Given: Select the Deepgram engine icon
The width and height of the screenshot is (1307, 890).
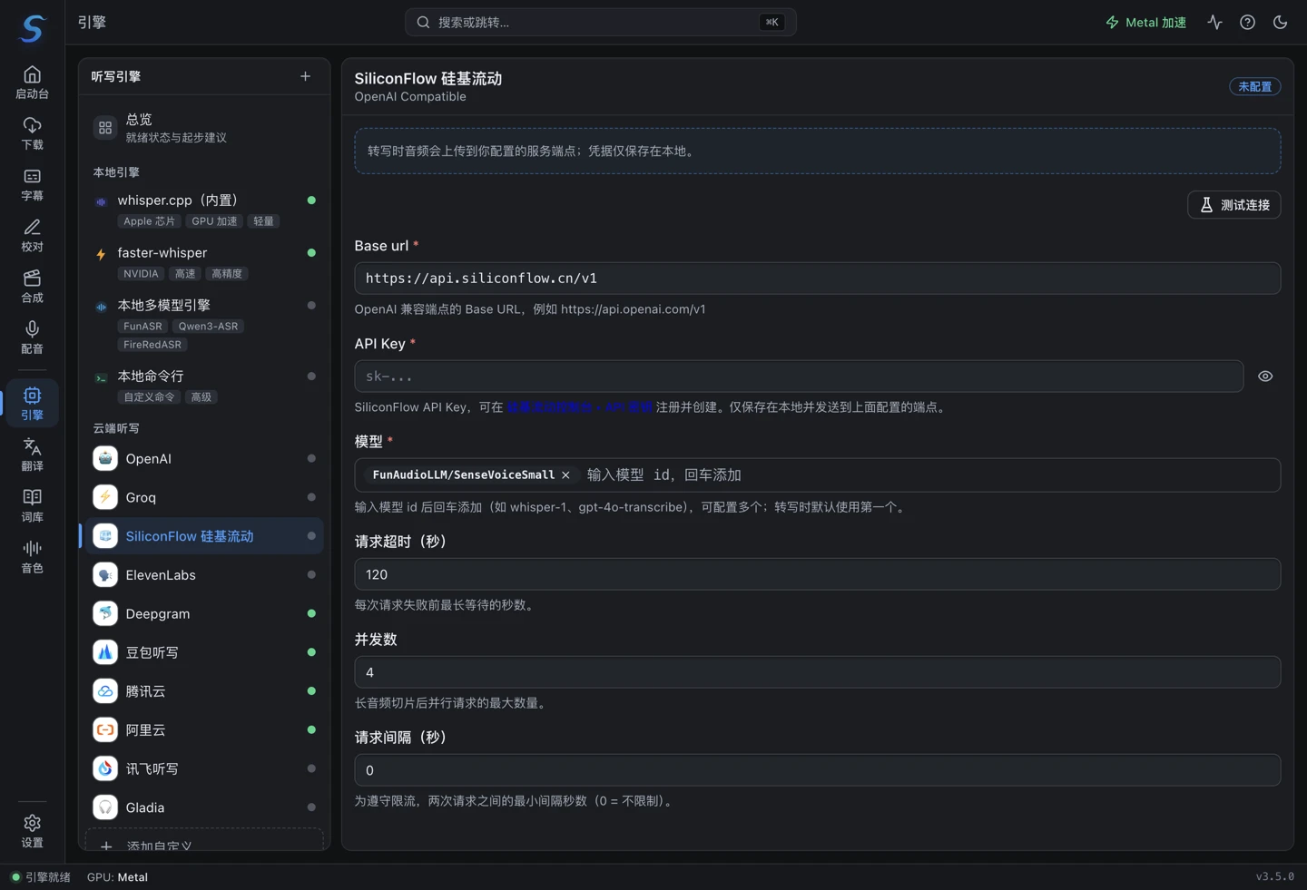Looking at the screenshot, I should [x=105, y=613].
